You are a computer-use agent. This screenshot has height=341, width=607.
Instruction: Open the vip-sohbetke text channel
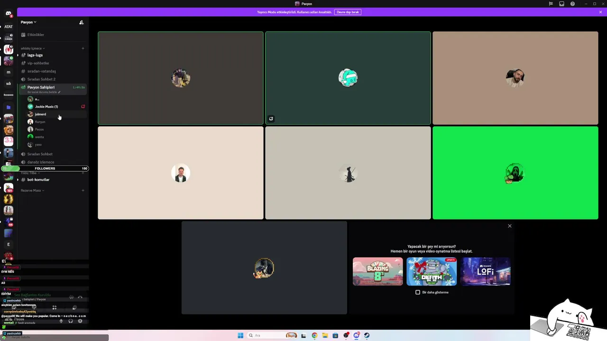click(53, 63)
